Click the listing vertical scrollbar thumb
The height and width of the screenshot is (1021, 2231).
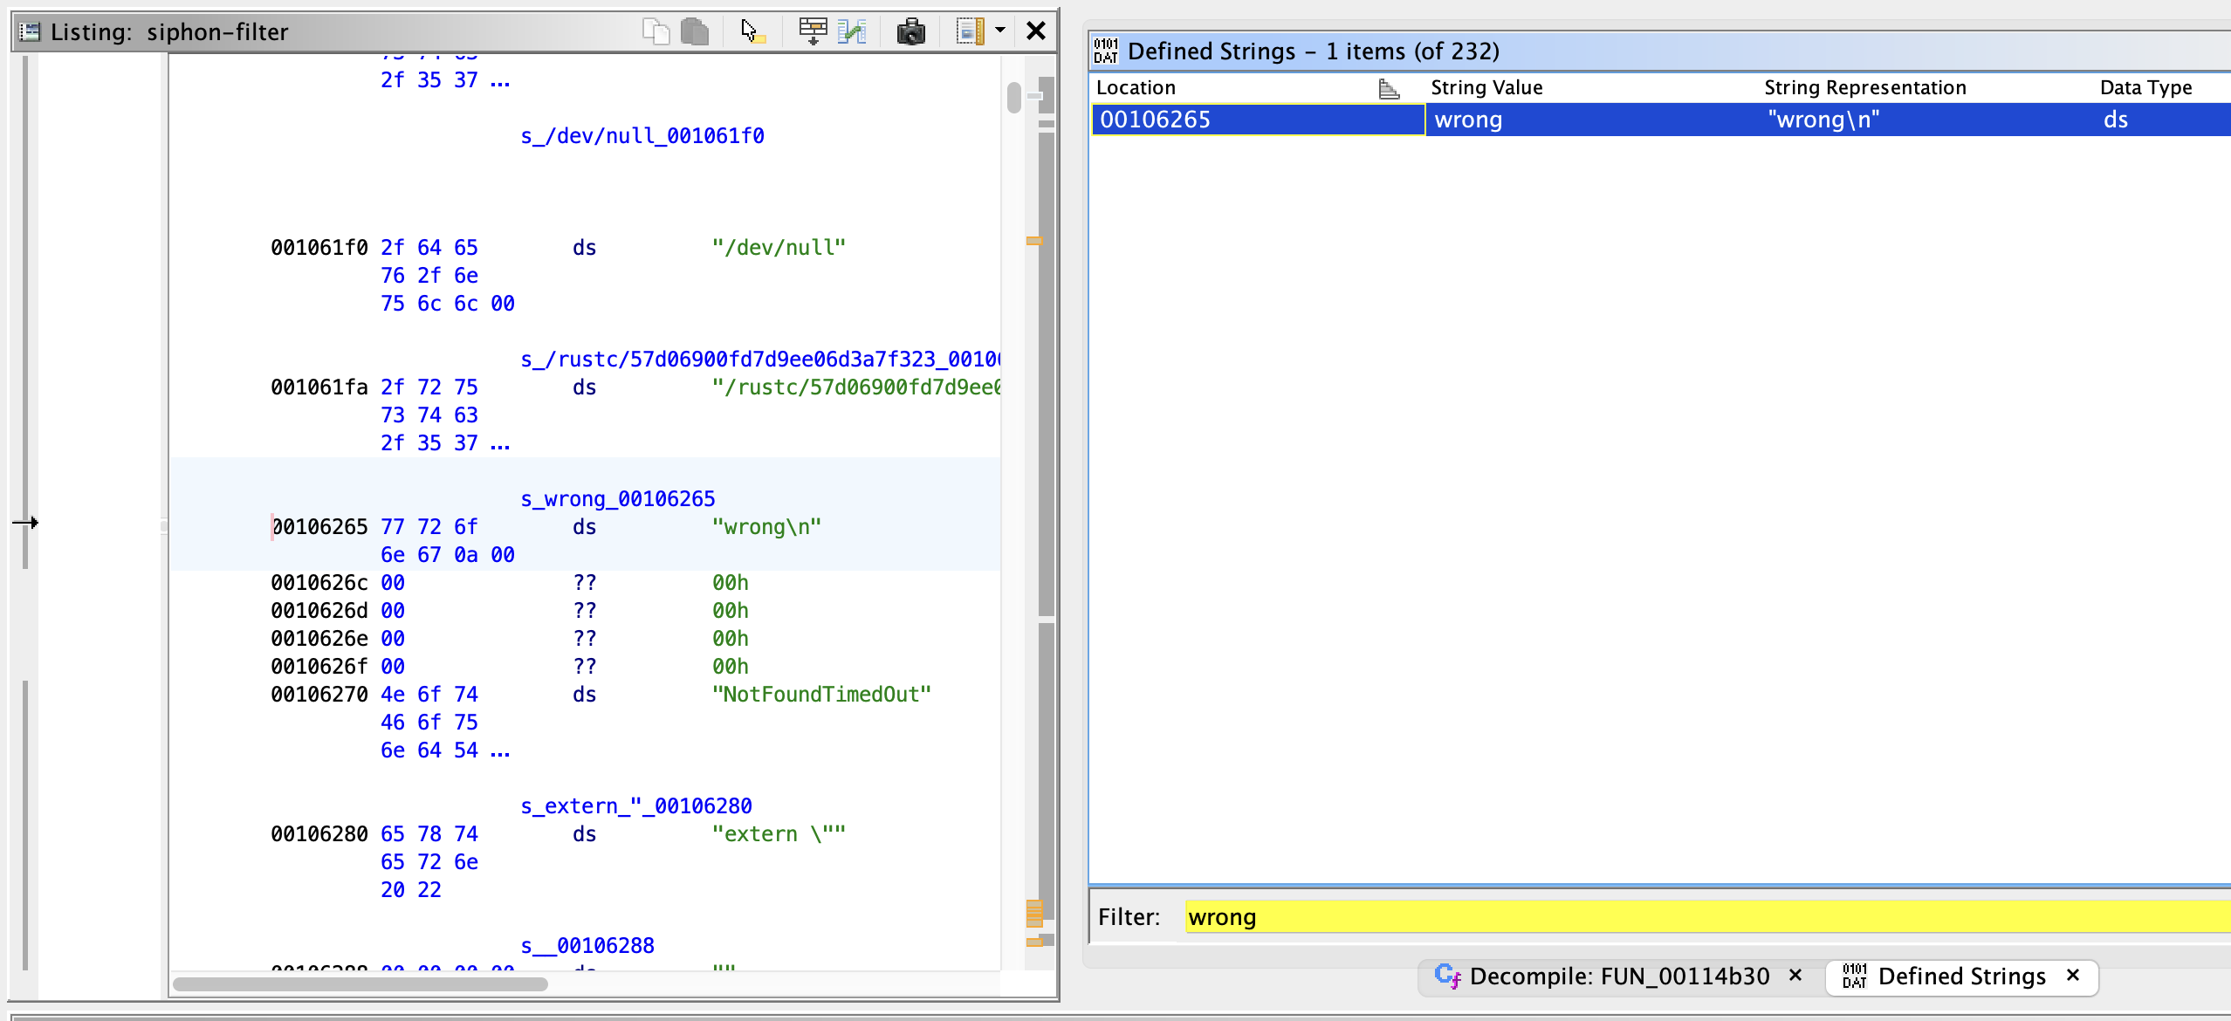pyautogui.click(x=1013, y=97)
